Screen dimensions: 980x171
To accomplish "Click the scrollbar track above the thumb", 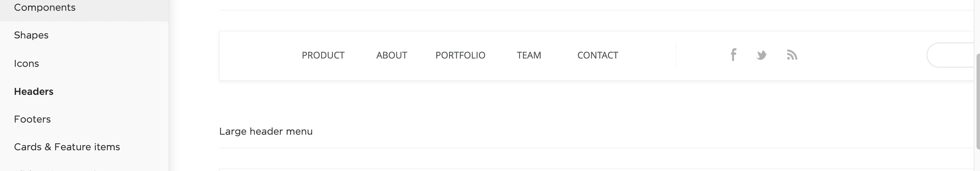I will coord(978,27).
